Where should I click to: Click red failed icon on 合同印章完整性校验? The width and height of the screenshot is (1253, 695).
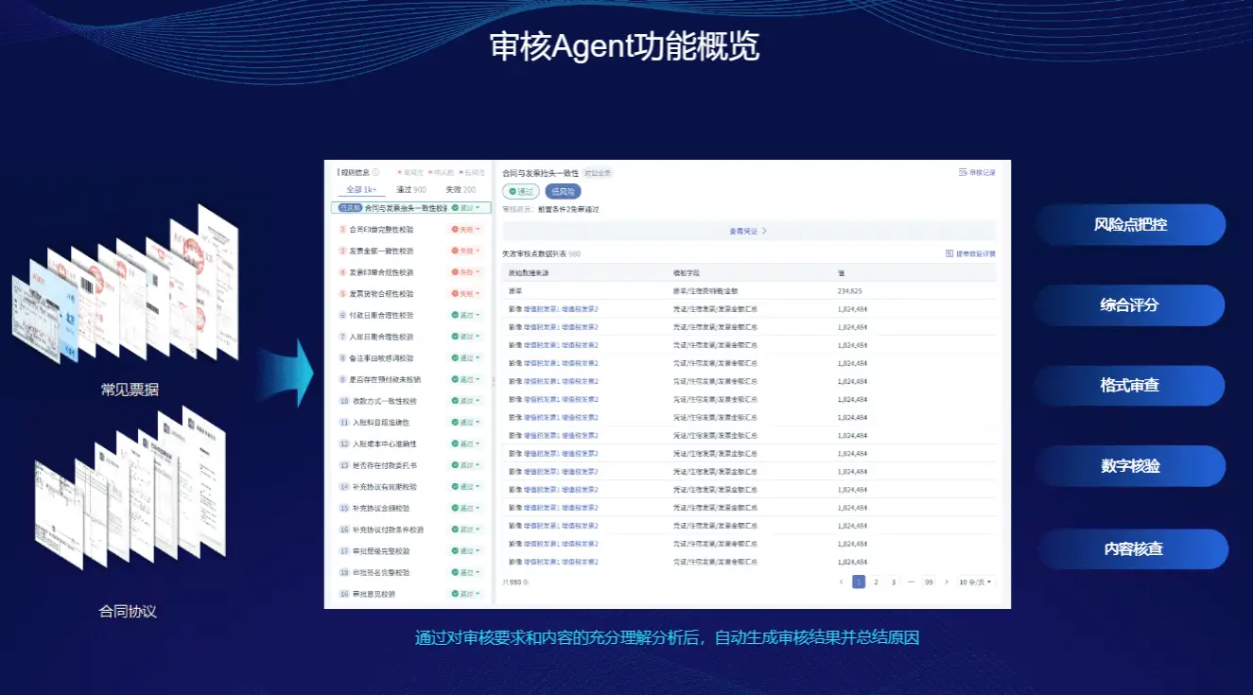tap(455, 230)
